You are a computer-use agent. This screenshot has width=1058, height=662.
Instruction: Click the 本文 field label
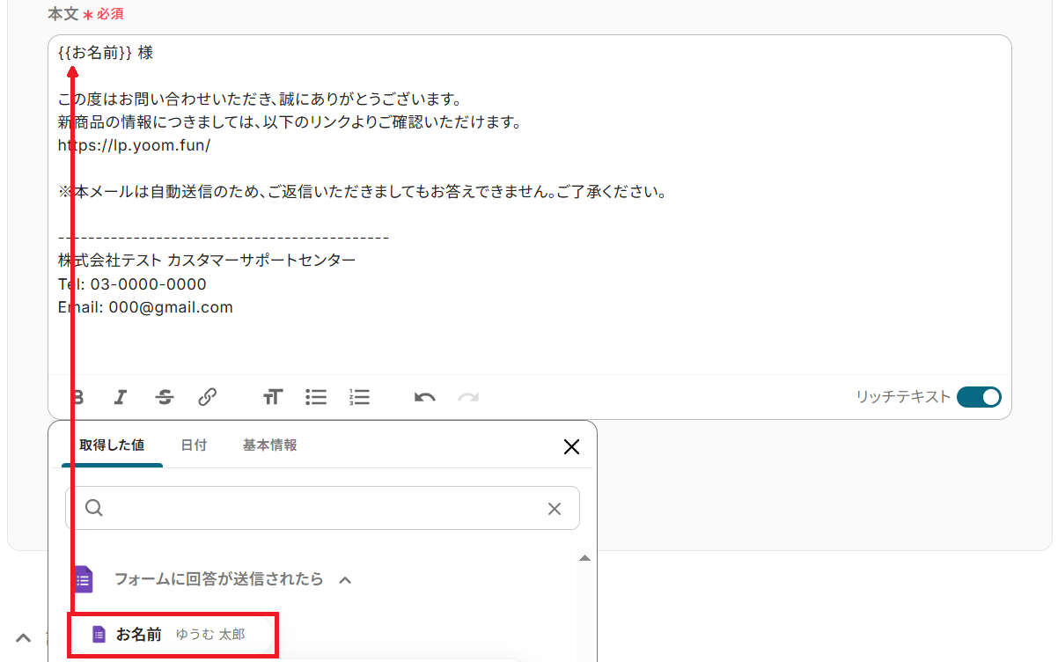tap(62, 14)
